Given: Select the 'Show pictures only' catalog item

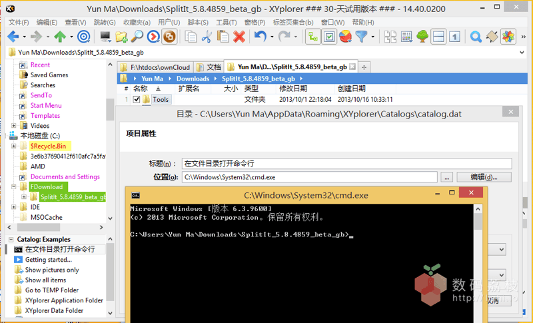Looking at the screenshot, I should pyautogui.click(x=52, y=270).
